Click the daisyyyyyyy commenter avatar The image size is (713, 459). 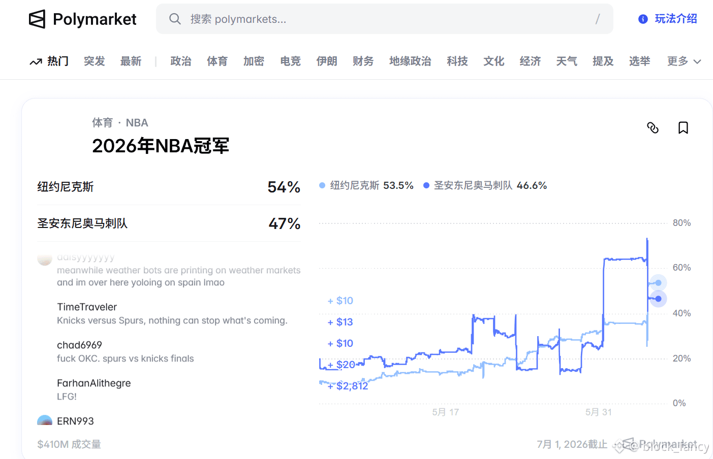pos(45,259)
